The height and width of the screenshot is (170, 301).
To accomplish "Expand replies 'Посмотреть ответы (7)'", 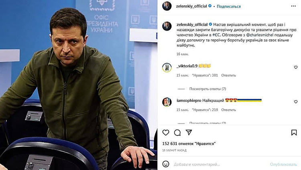I will pos(207,89).
